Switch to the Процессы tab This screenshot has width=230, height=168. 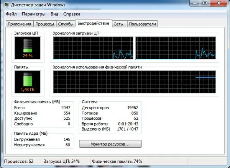click(44, 24)
